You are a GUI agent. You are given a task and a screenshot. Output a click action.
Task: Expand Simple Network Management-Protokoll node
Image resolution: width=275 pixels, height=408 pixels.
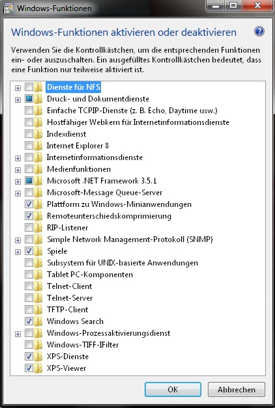tap(18, 240)
